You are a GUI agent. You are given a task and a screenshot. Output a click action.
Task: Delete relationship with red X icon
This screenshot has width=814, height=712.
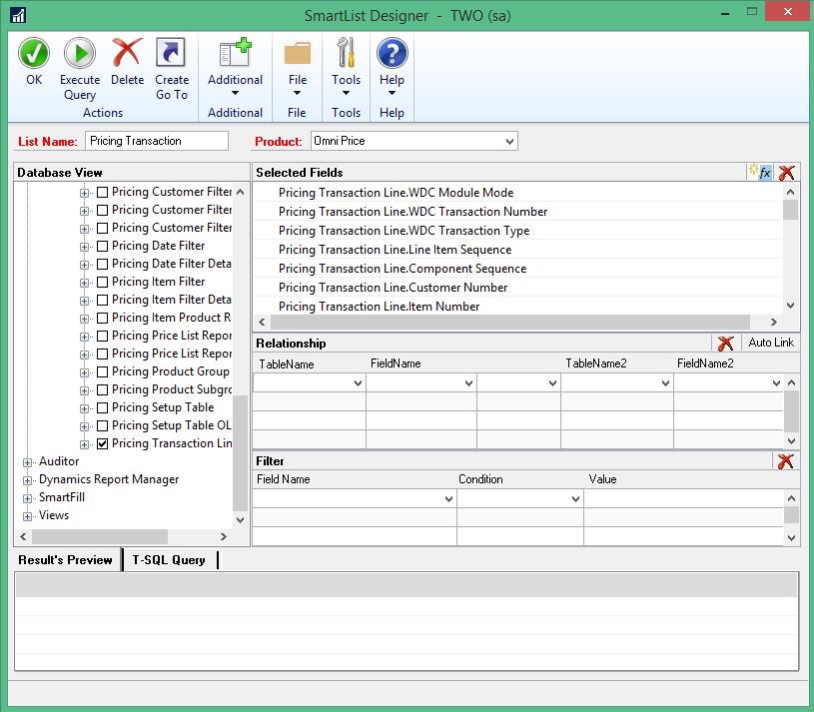pos(725,343)
